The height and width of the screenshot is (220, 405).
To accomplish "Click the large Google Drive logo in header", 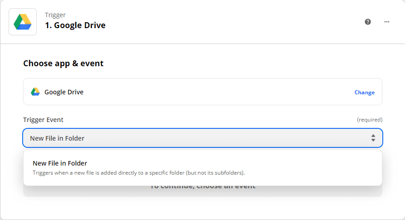I will pos(23,21).
